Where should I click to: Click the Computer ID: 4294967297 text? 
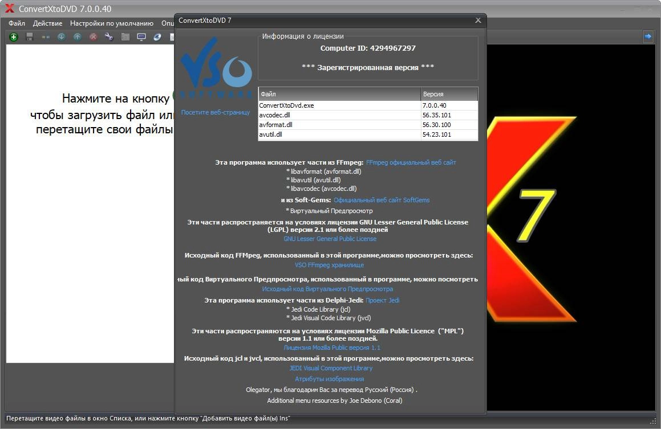(x=368, y=48)
